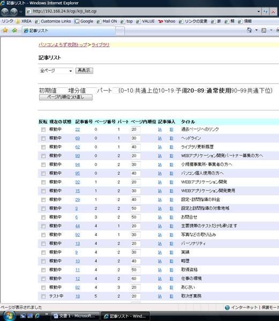The height and width of the screenshot is (321, 279).
Task: Toggle checkbox in 実績 row
Action: [x=43, y=252]
